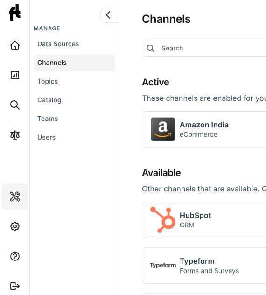Click the Channels page heading
Screen dimensions: 266x295
(x=166, y=19)
